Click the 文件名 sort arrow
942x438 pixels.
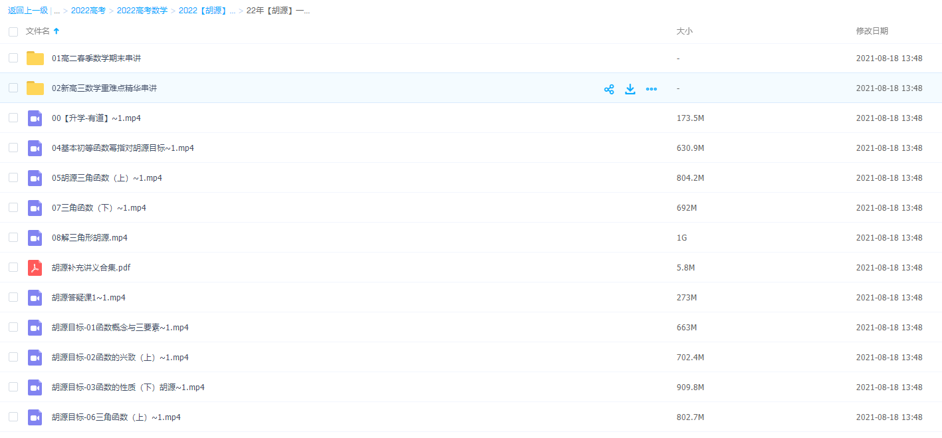pyautogui.click(x=57, y=31)
